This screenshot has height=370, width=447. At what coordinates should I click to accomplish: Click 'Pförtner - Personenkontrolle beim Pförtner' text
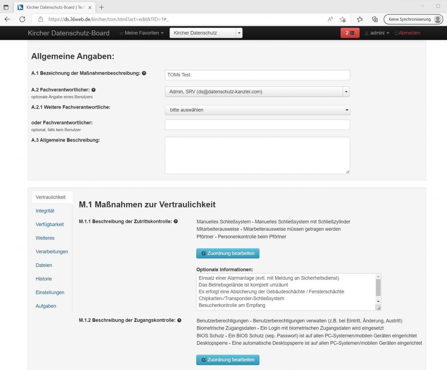241,236
